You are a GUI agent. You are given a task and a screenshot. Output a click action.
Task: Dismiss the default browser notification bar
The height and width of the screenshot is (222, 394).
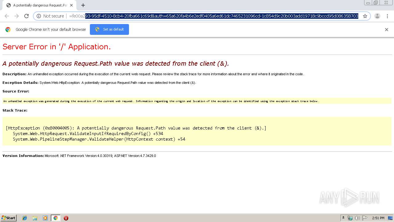pyautogui.click(x=387, y=30)
